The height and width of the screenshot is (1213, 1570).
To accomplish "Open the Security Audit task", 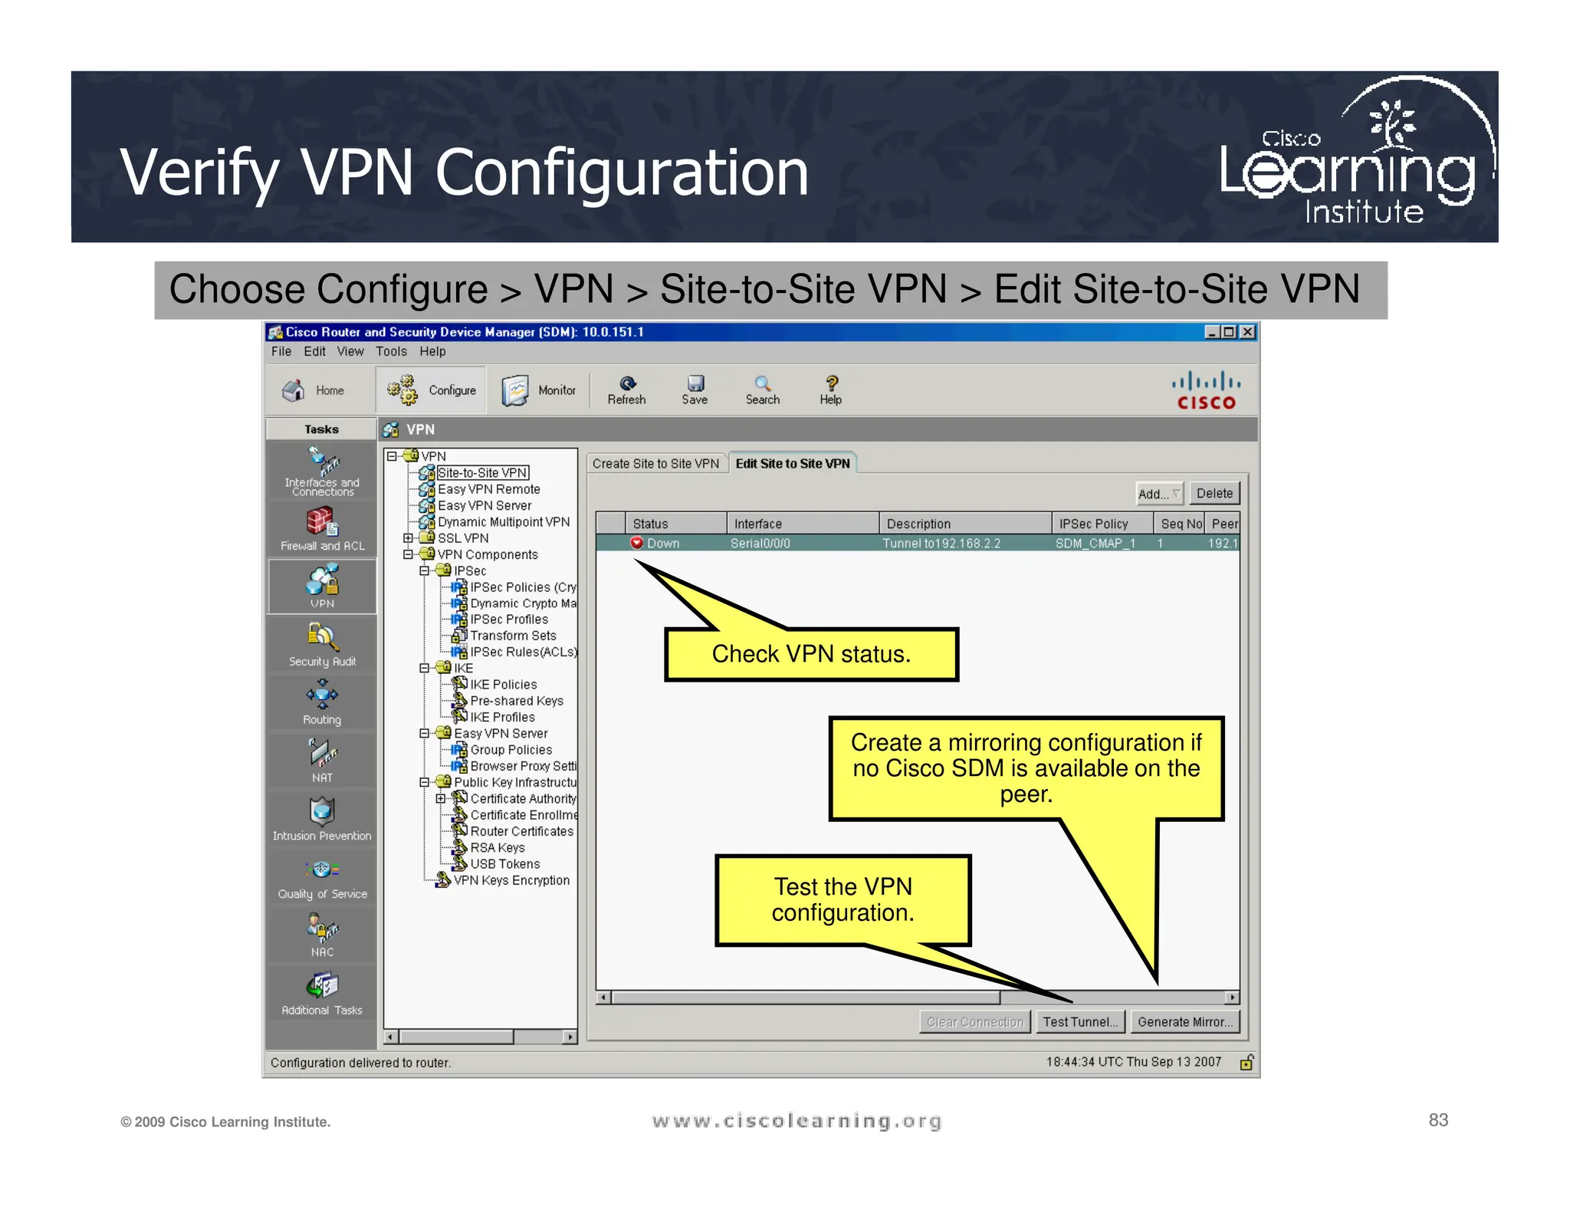I will (322, 645).
